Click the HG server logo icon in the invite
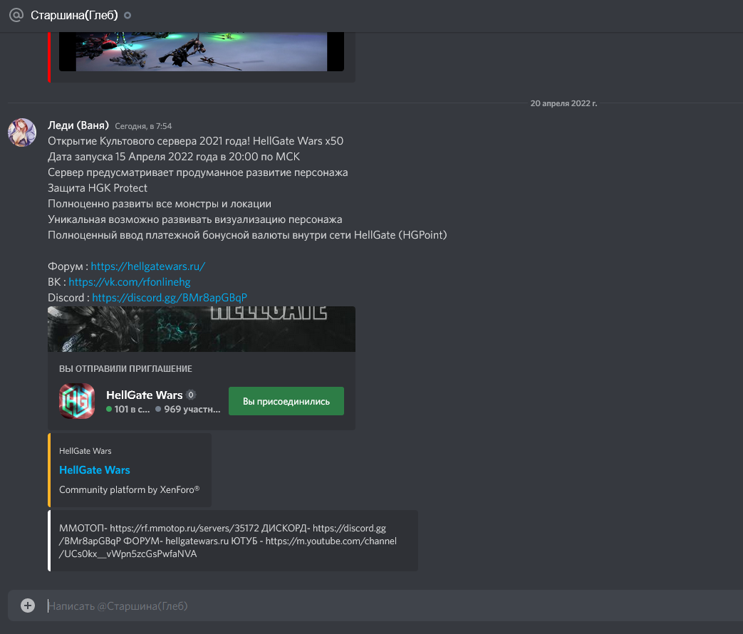Screen dimensions: 743x634 pos(77,401)
